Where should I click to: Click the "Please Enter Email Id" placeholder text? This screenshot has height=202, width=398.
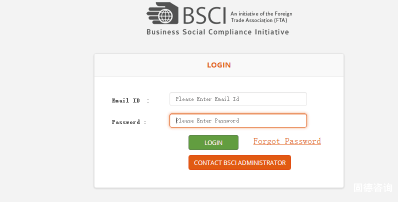[207, 99]
